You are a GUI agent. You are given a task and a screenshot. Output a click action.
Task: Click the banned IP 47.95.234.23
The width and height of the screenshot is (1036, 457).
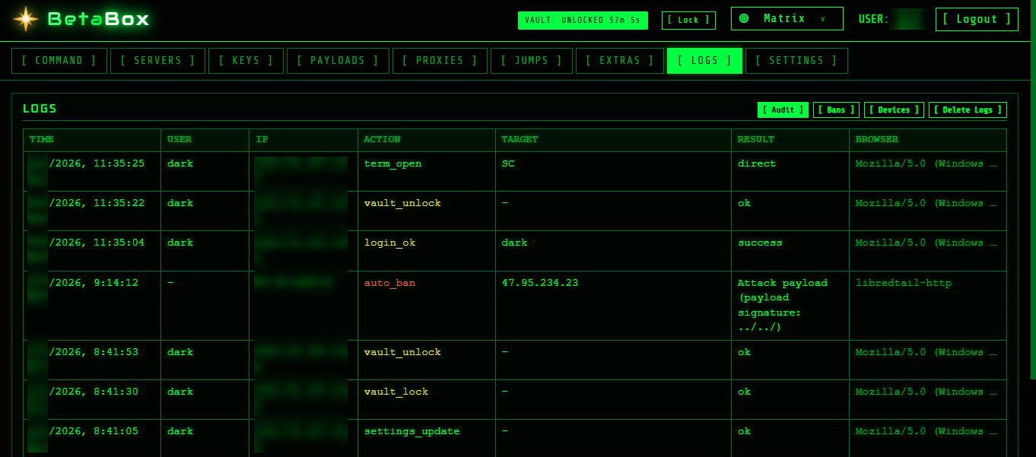(x=540, y=283)
